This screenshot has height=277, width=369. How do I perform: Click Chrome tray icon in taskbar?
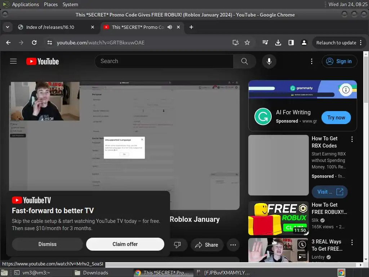coord(341,273)
